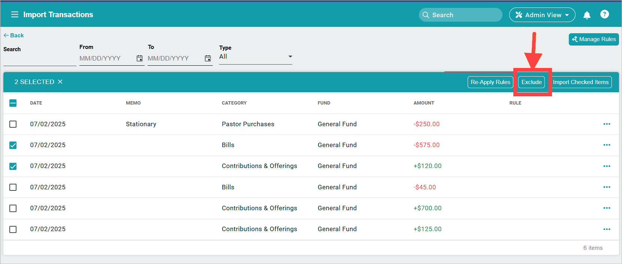The width and height of the screenshot is (622, 264).
Task: Click the -$575.00 amount
Action: click(426, 145)
